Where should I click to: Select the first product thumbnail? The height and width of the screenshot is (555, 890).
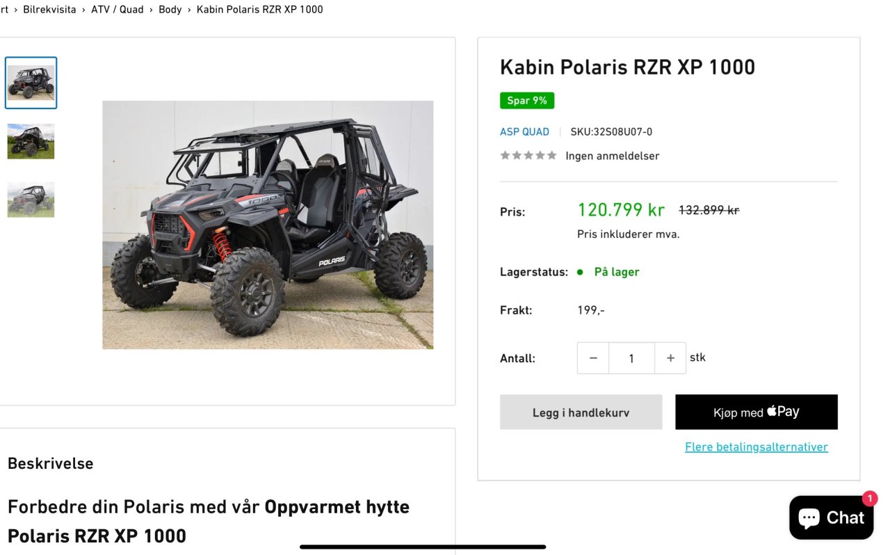[31, 83]
